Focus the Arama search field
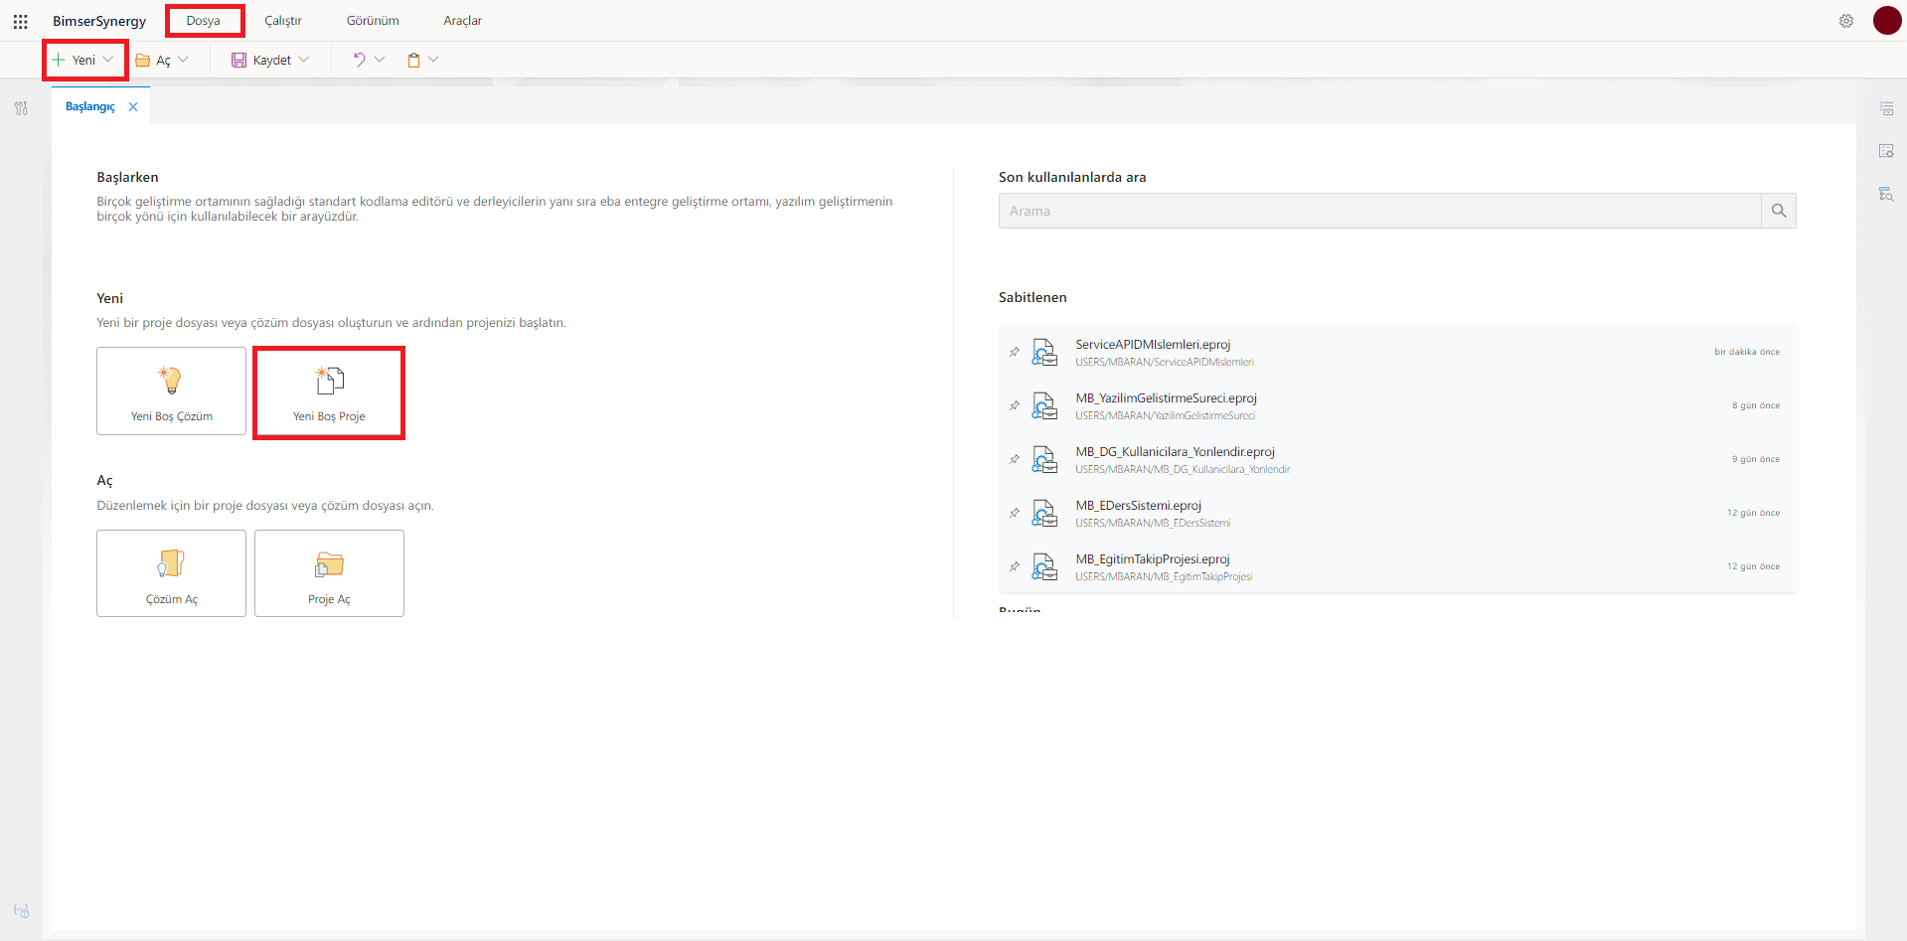 (1379, 211)
